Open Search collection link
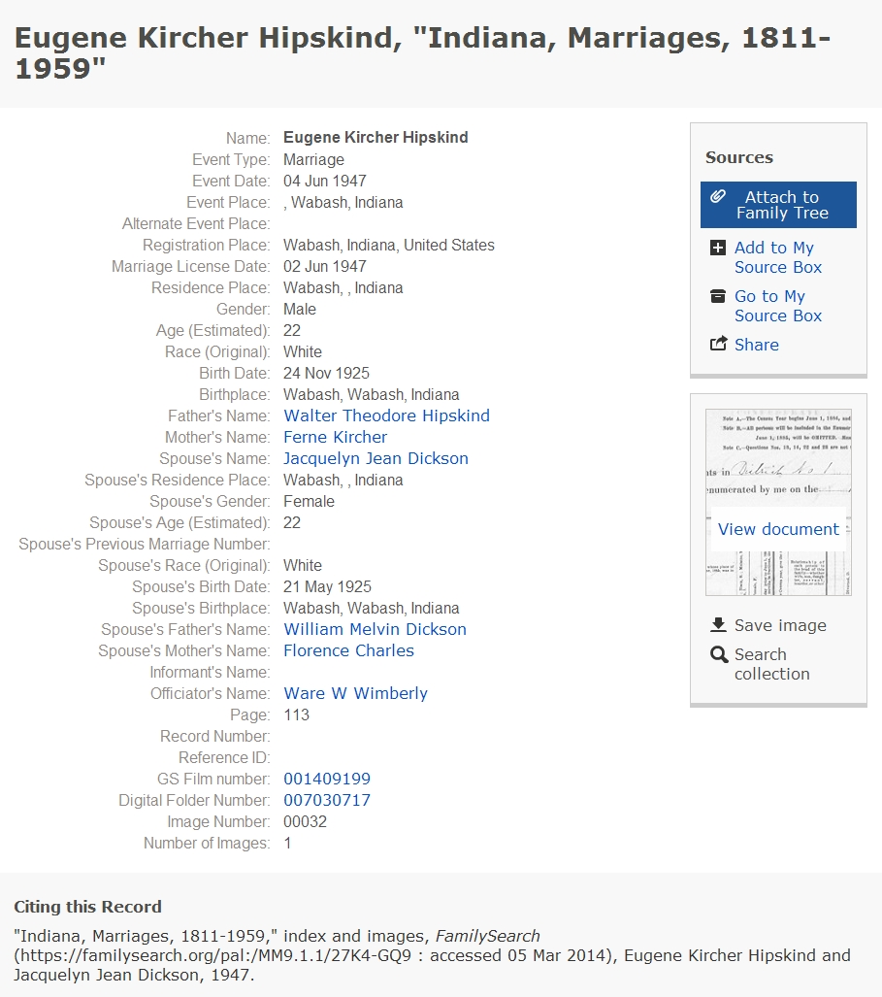The height and width of the screenshot is (997, 882). [772, 664]
